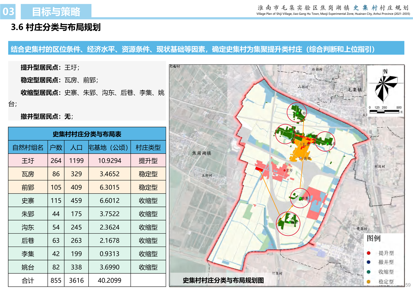Click the orange 稳定型 legend dot

[368, 282]
